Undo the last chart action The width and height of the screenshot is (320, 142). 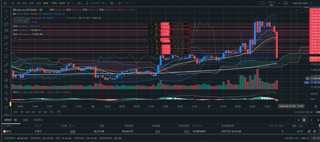click(127, 3)
